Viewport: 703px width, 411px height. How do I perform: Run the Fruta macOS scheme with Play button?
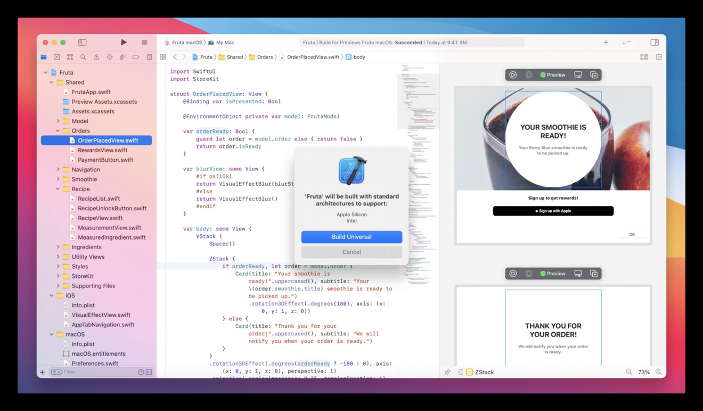[x=124, y=42]
